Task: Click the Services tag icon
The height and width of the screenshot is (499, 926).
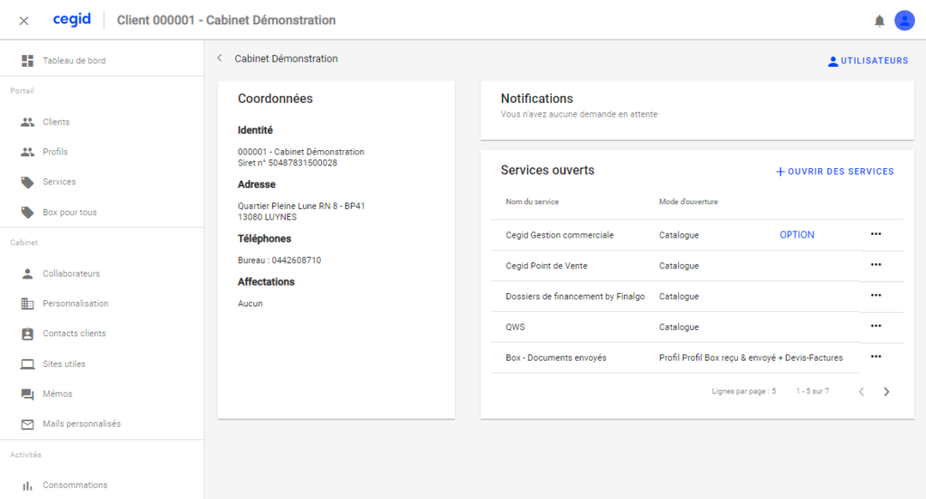Action: click(x=27, y=182)
